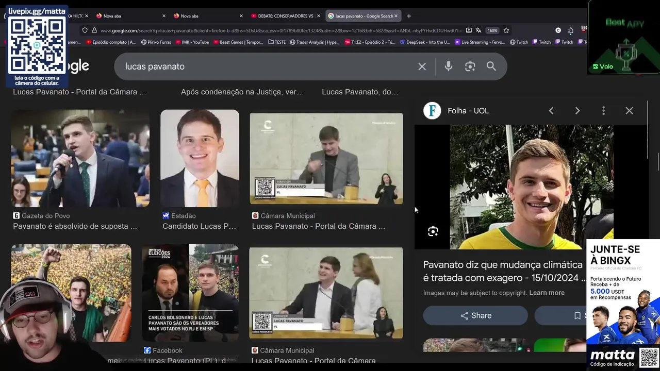Viewport: 660px width, 371px height.
Task: Open the IMK - YouTube bookmark
Action: [192, 42]
